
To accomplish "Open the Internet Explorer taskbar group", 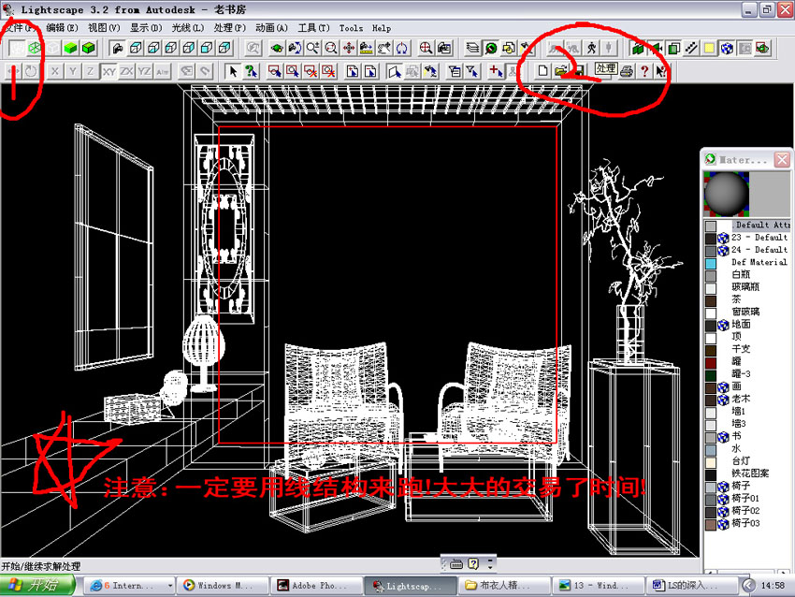I will click(128, 586).
